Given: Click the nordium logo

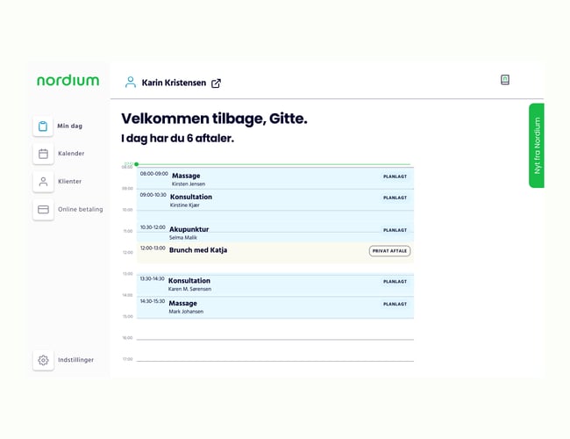Looking at the screenshot, I should click(68, 81).
